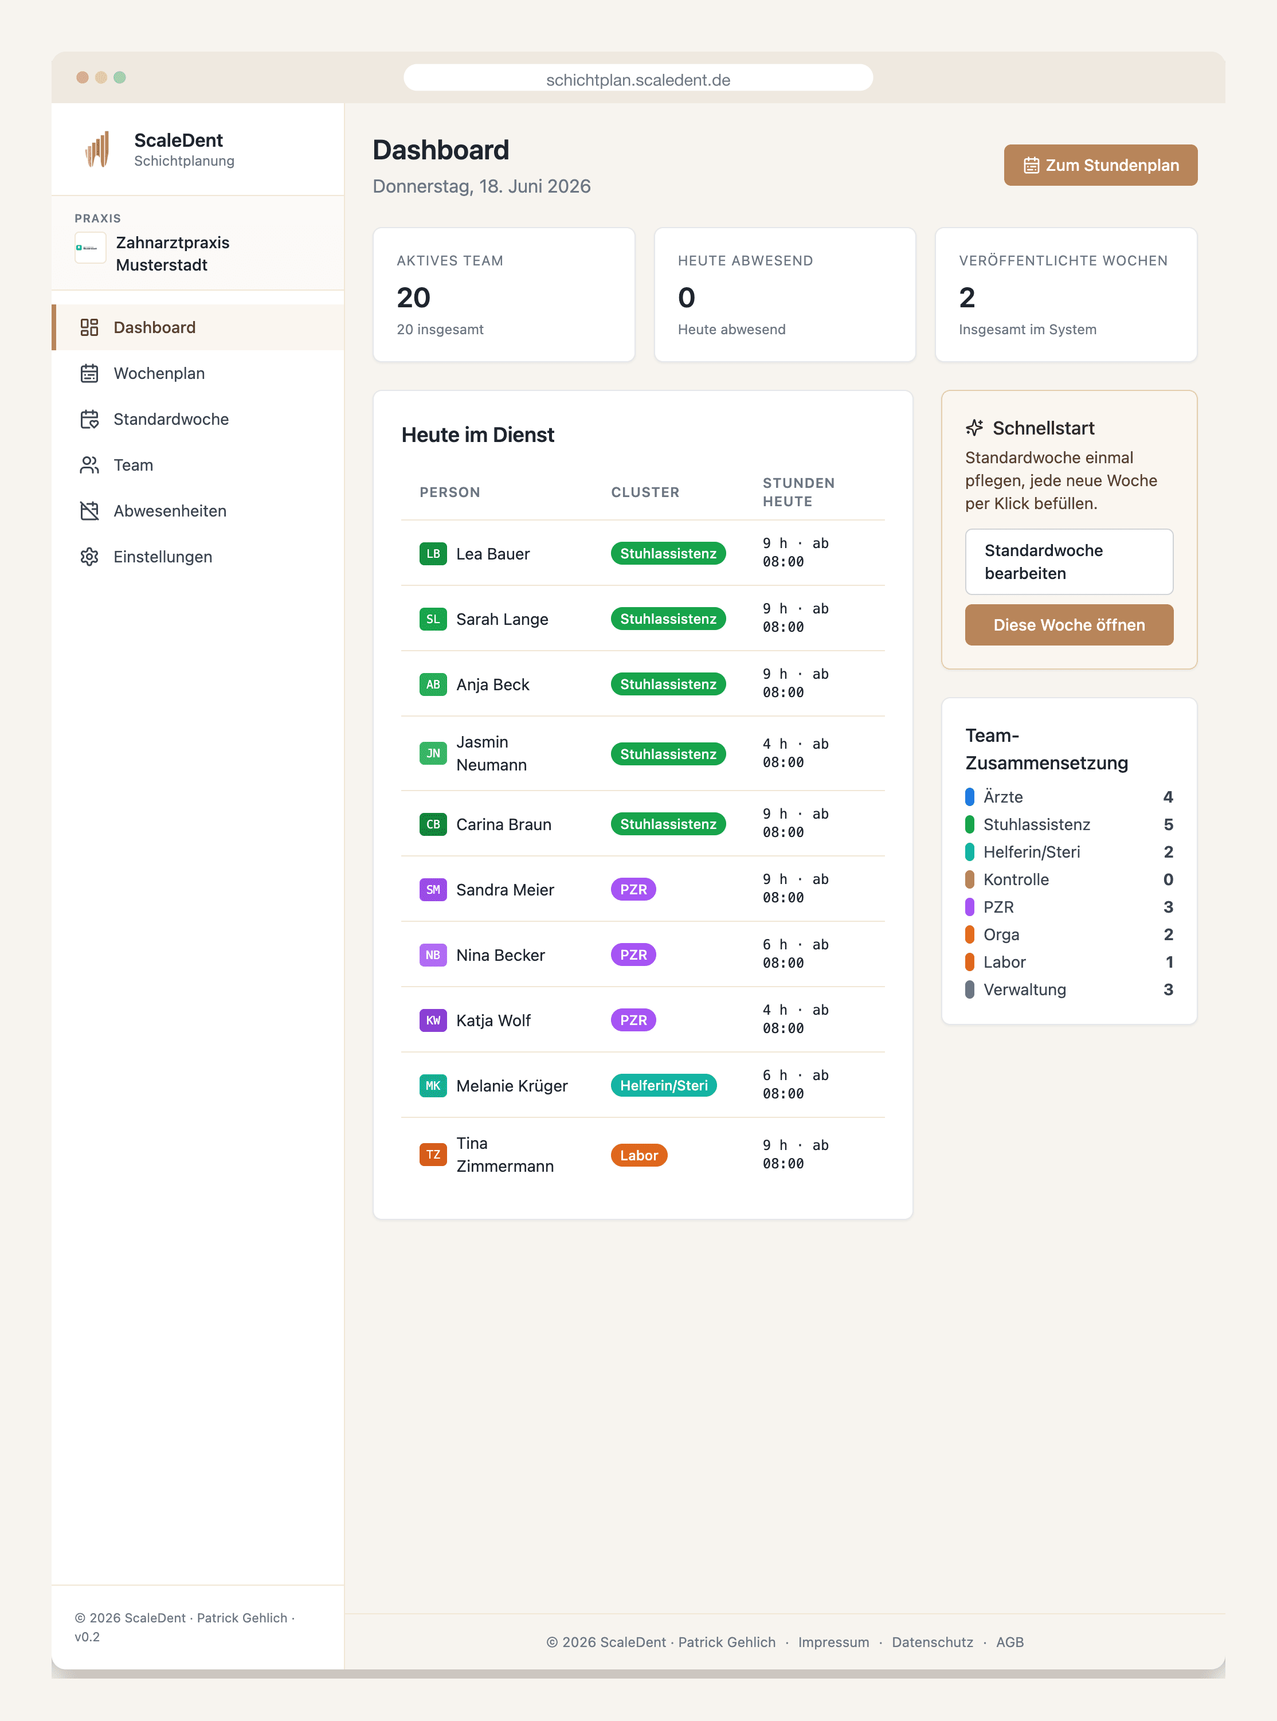
Task: Click the ScaleDent logo icon
Action: tap(97, 148)
